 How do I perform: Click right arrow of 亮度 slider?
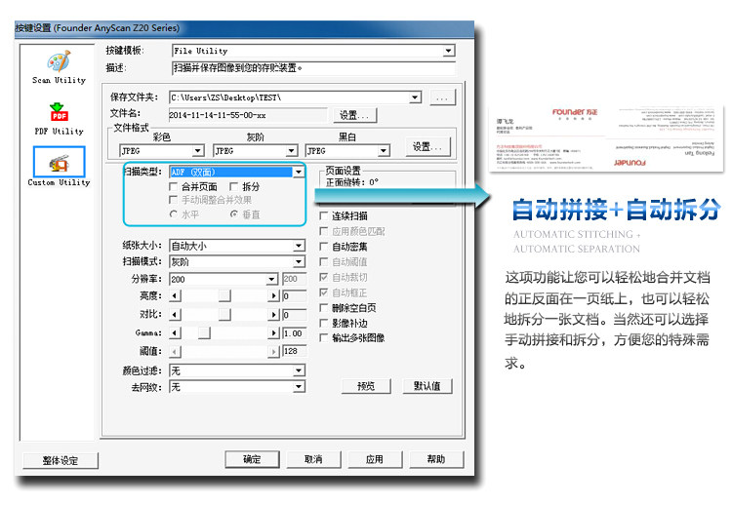point(273,295)
